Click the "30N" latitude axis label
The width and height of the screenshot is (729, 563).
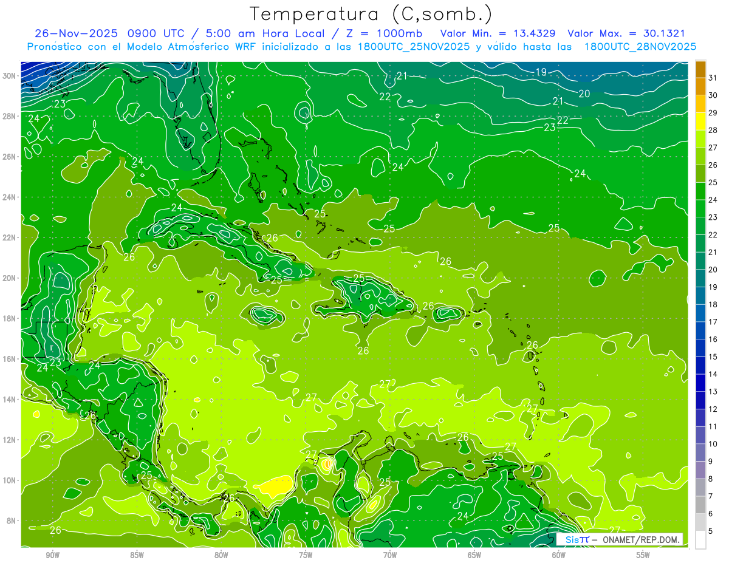pyautogui.click(x=9, y=76)
